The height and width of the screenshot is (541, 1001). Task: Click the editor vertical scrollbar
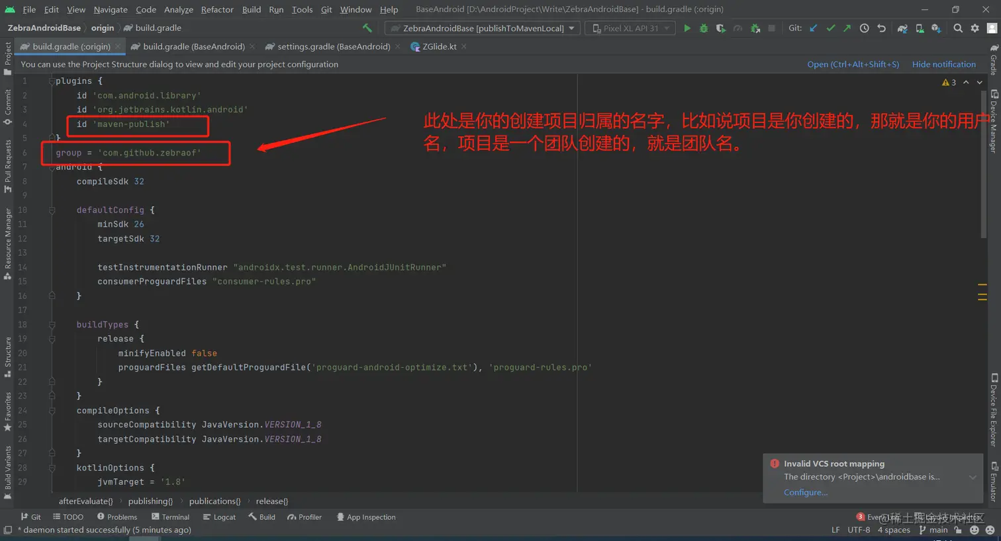coord(983,164)
